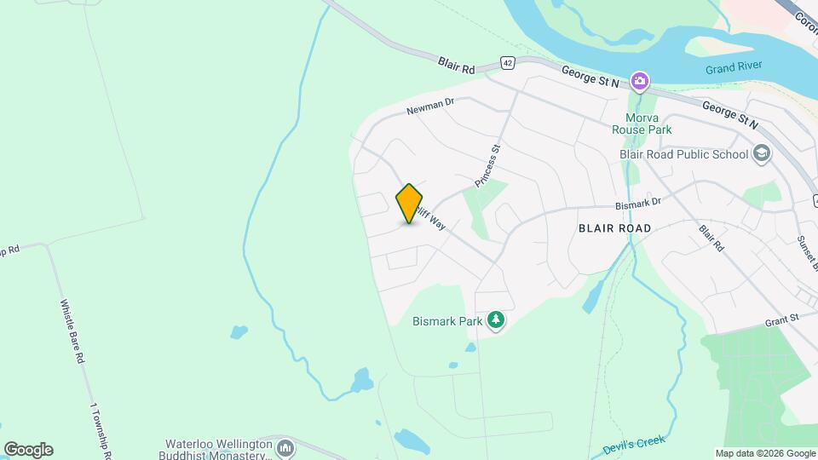818x460 pixels.
Task: Click the route 42 highway shield
Action: [x=507, y=63]
